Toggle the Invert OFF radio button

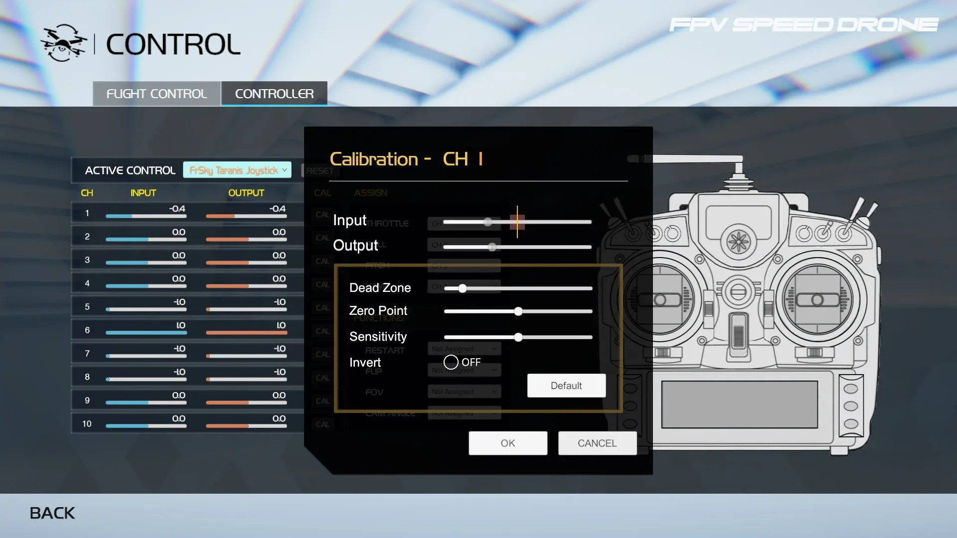pyautogui.click(x=451, y=362)
